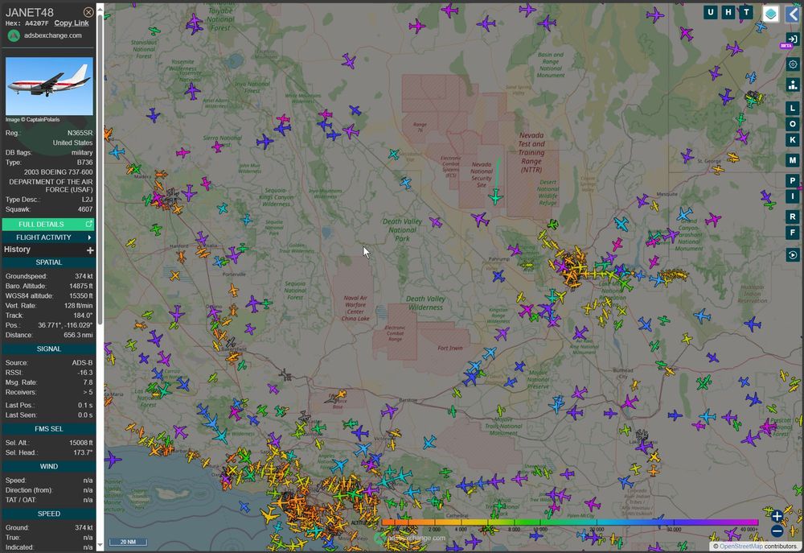Viewport: 804px width, 553px height.
Task: Click the Groundspeed 374 kt value under SPATIAL
Action: [x=84, y=276]
